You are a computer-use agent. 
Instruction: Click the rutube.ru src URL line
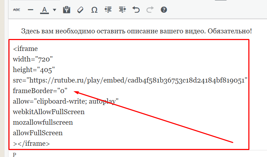pos(130,80)
